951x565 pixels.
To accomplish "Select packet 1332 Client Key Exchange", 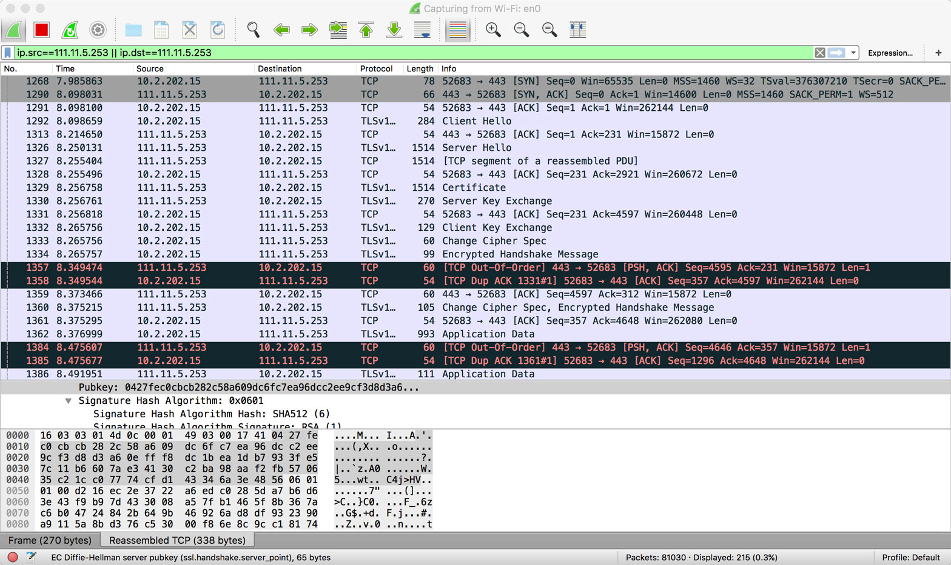I will [475, 228].
